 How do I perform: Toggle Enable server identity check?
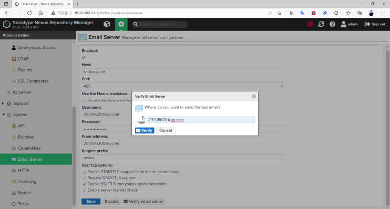tap(85, 190)
